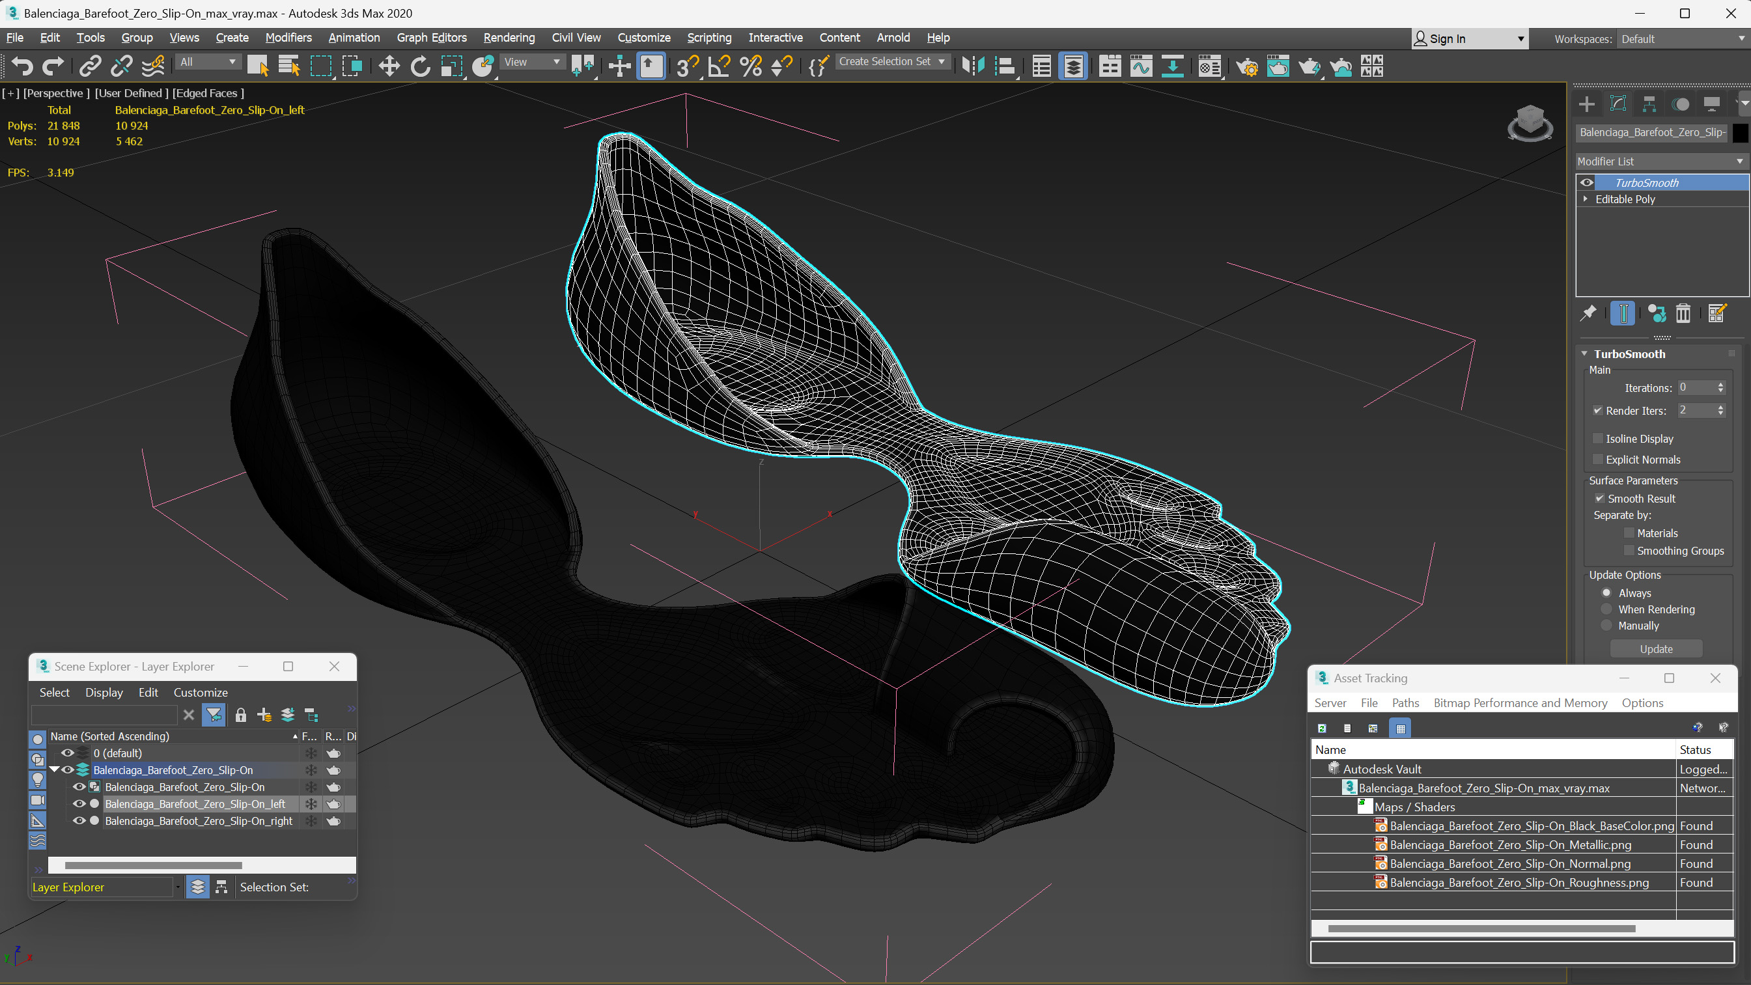The width and height of the screenshot is (1751, 985).
Task: Enable Separate by Smoothing Groups checkbox
Action: pos(1629,551)
